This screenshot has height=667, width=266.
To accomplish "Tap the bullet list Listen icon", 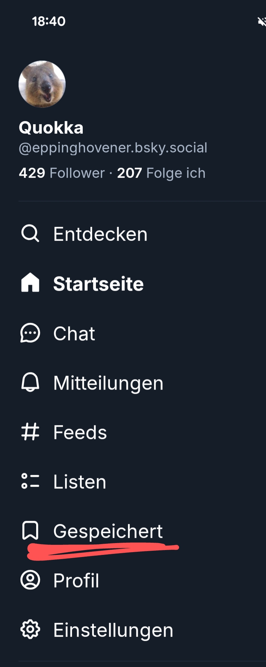I will (x=30, y=481).
